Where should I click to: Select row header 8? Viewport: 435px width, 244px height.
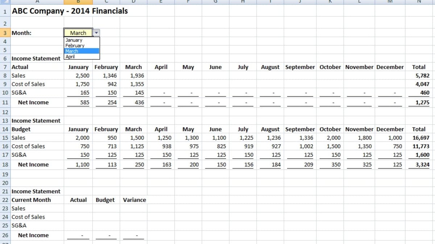pyautogui.click(x=5, y=76)
